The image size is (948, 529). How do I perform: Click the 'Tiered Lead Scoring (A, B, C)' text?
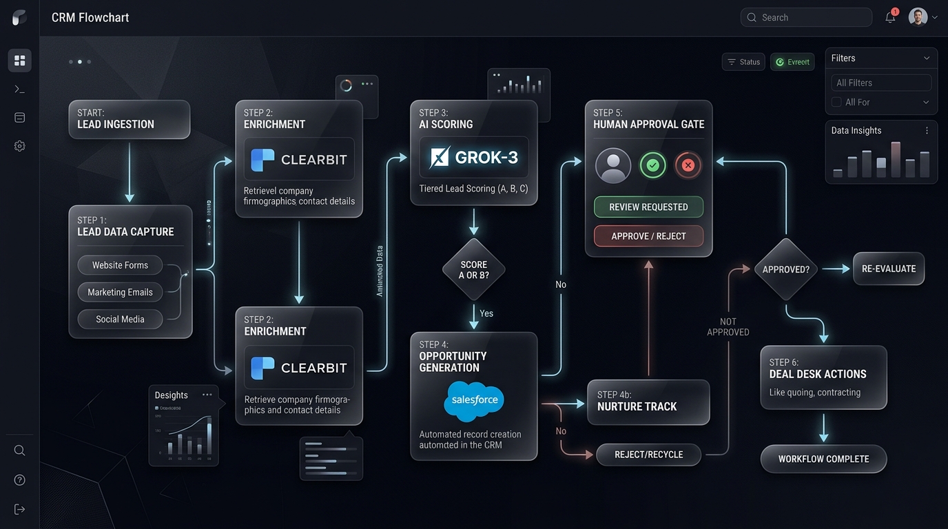(474, 189)
